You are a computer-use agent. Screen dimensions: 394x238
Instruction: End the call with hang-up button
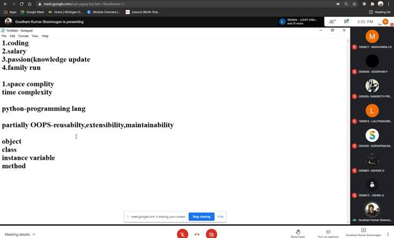[197, 234]
